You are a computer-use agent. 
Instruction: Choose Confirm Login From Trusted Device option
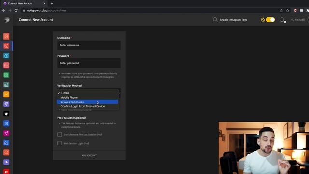click(x=87, y=106)
